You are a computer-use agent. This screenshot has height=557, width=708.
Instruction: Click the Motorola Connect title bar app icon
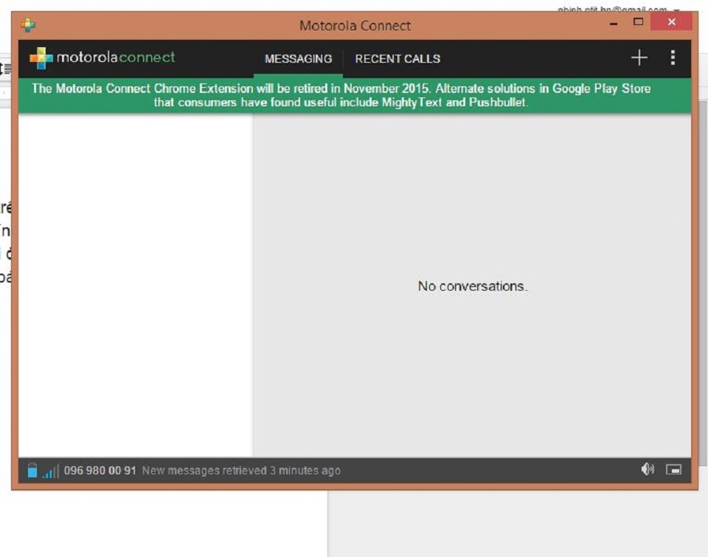click(27, 25)
